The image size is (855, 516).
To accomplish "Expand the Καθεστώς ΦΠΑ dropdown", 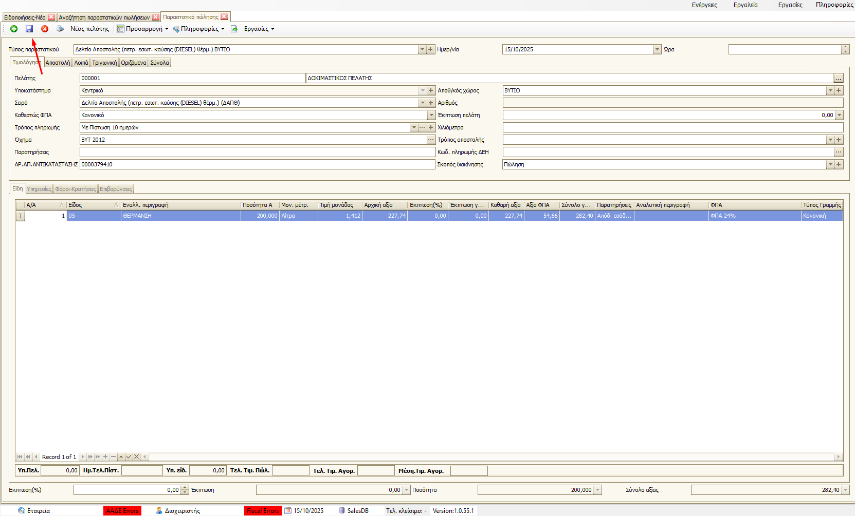I will click(431, 115).
